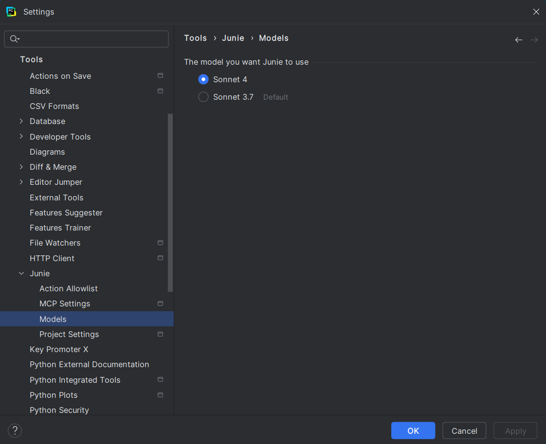
Task: Click the project-level icon beside Actions on Save
Action: [160, 75]
